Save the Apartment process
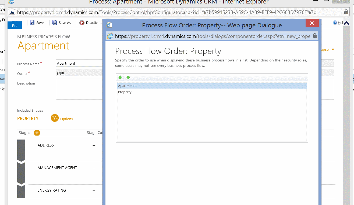Viewport: 354px width, 205px height. (x=37, y=23)
